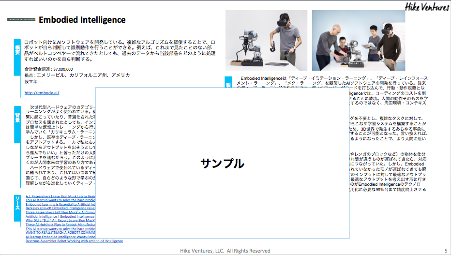Open the "A.I. Researchers Leave Elon Musk Lab" source link
The image size is (451, 255).
click(x=60, y=196)
